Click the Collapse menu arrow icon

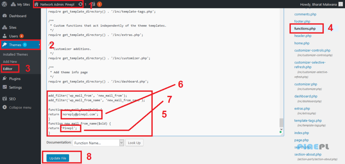coord(5,107)
